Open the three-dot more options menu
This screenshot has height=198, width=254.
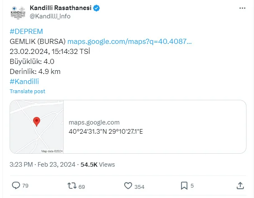(x=242, y=8)
